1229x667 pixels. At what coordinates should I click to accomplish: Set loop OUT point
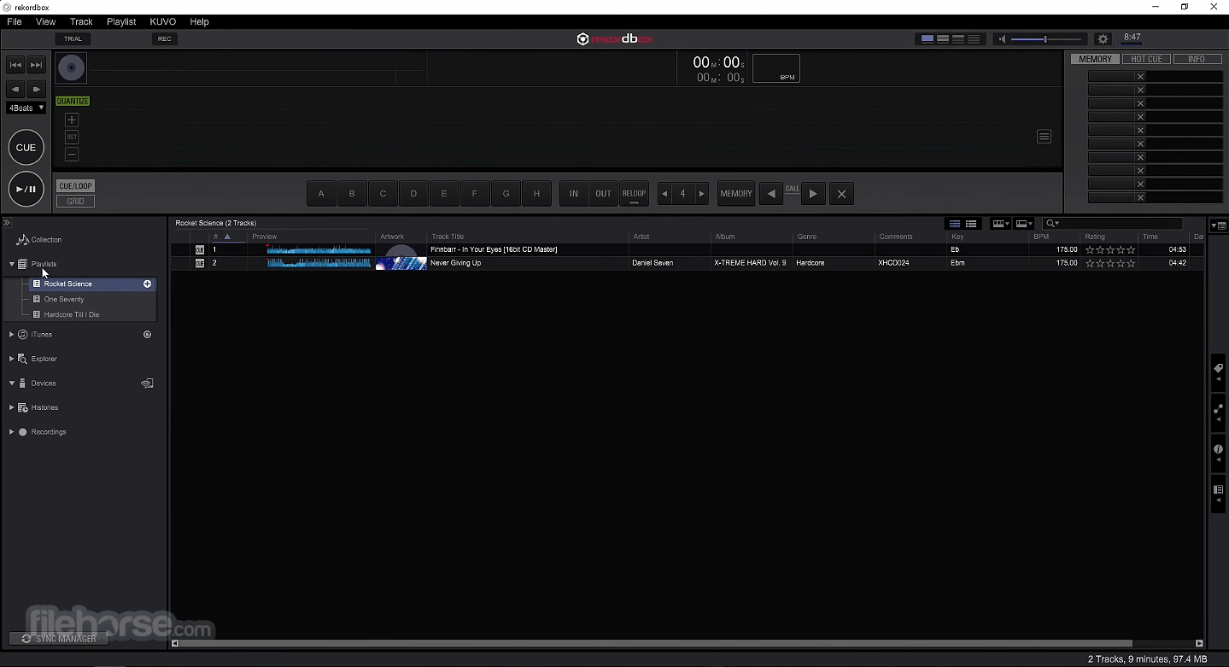click(x=604, y=194)
